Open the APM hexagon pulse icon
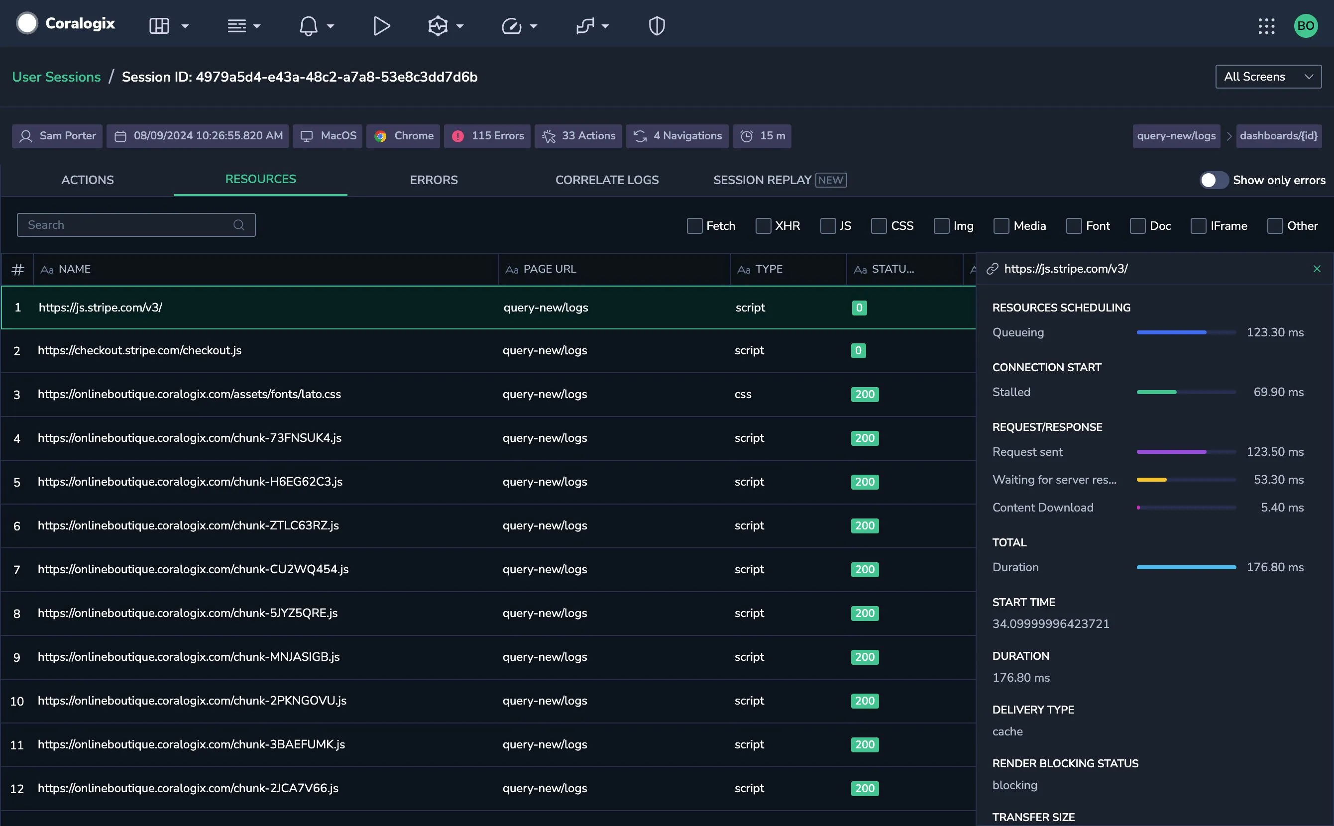Screen dimensions: 1334x826 pyautogui.click(x=438, y=26)
